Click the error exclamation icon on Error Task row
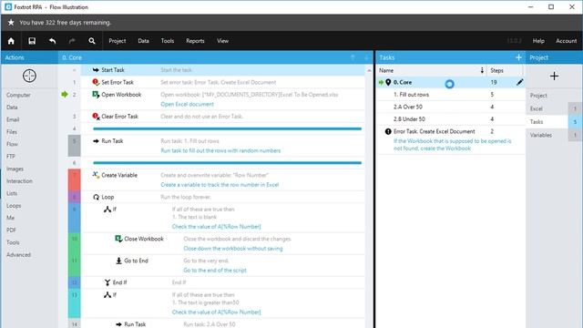The image size is (583, 328). point(388,131)
